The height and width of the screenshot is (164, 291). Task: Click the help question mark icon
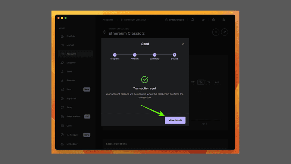coord(213,20)
